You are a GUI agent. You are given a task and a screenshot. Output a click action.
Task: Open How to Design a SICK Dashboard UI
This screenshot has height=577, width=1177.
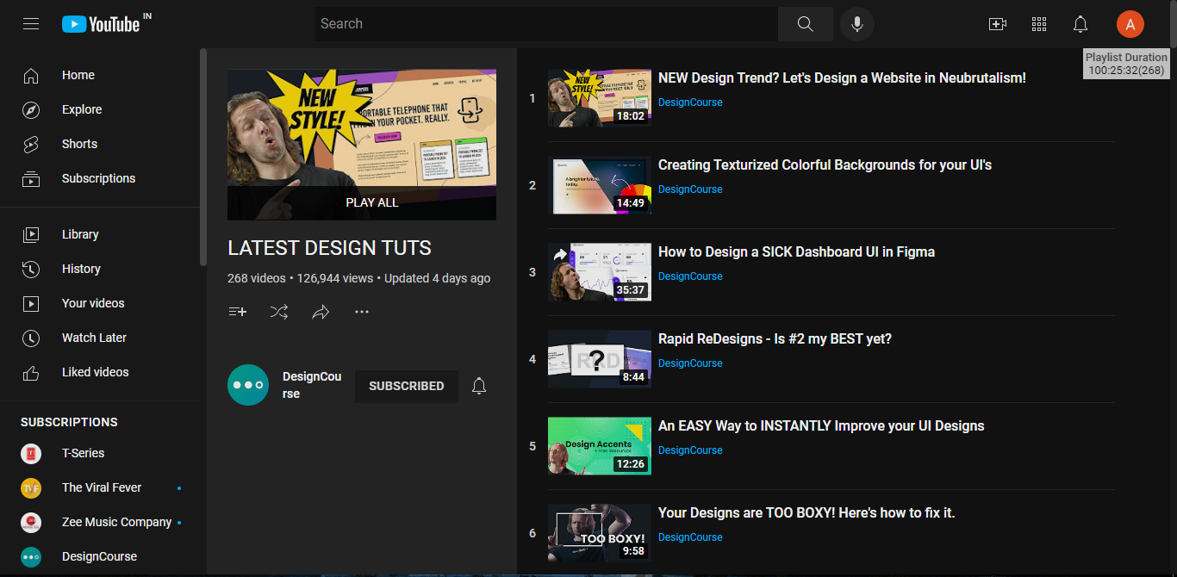[796, 251]
